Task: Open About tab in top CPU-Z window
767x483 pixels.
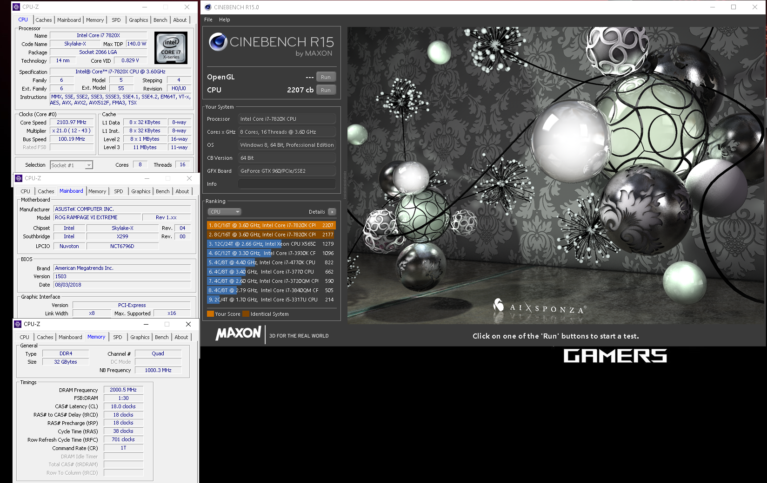Action: (x=180, y=20)
